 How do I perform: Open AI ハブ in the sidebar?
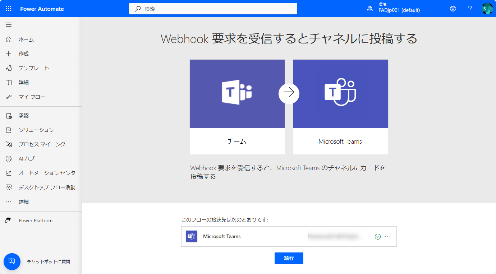[27, 159]
